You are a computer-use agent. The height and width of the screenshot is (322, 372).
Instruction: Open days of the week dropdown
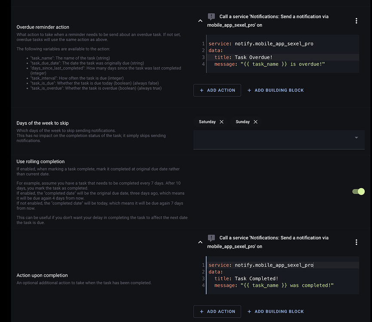356,138
